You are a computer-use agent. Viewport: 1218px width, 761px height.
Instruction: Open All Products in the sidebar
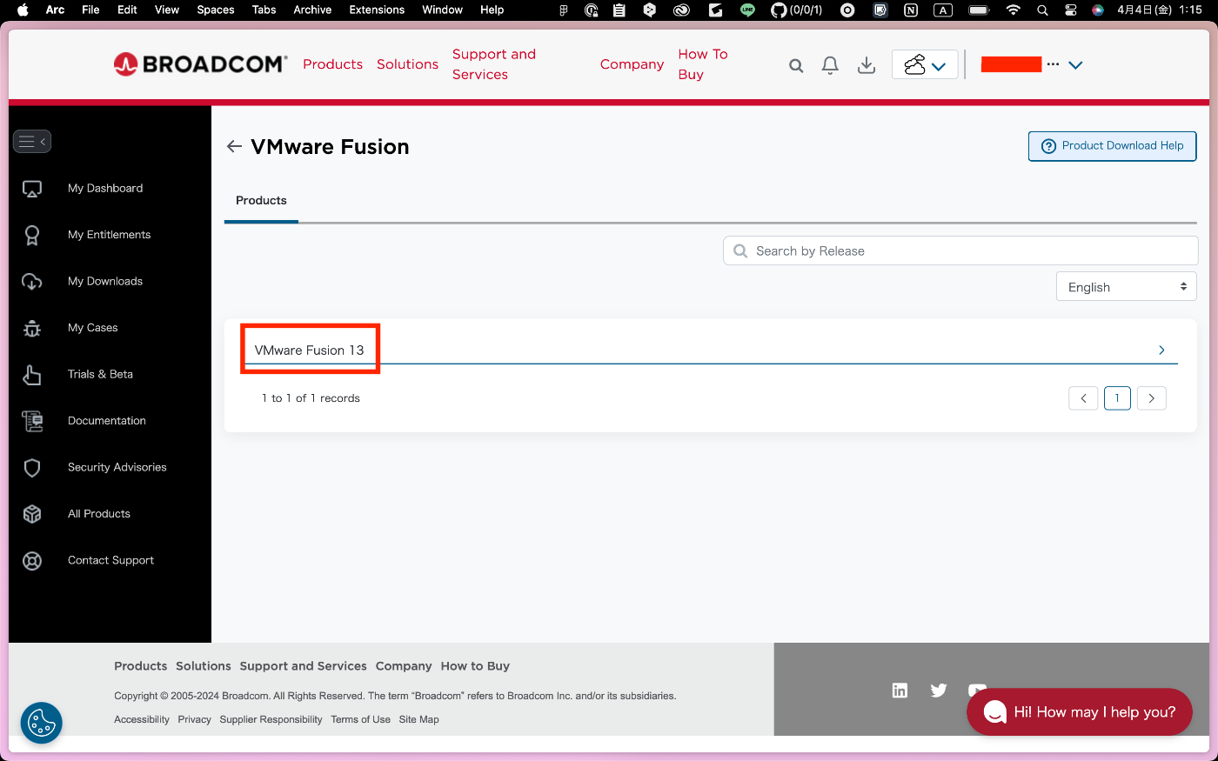(x=99, y=514)
